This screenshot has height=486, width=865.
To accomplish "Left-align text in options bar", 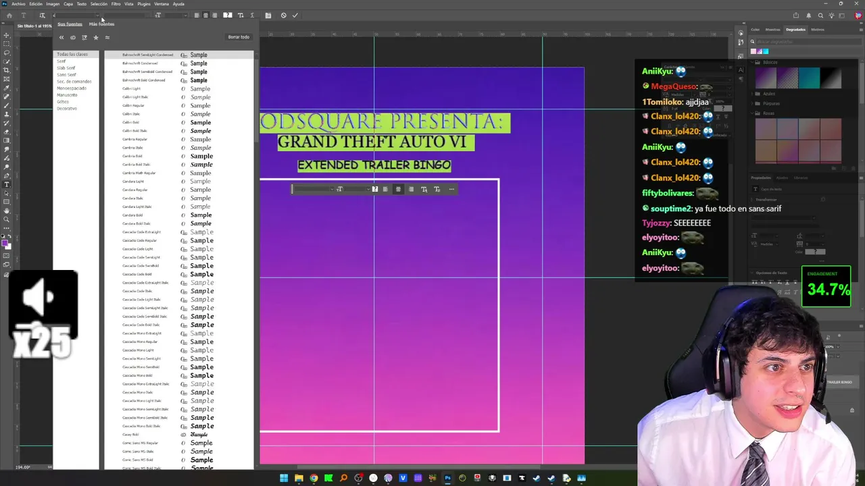I will pyautogui.click(x=197, y=16).
